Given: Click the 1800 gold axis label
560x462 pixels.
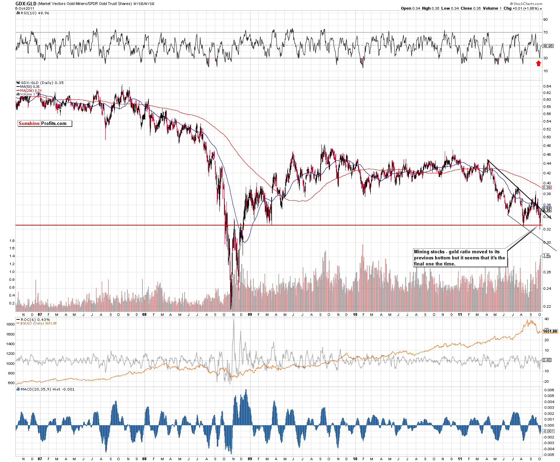Looking at the screenshot, I should [10, 324].
